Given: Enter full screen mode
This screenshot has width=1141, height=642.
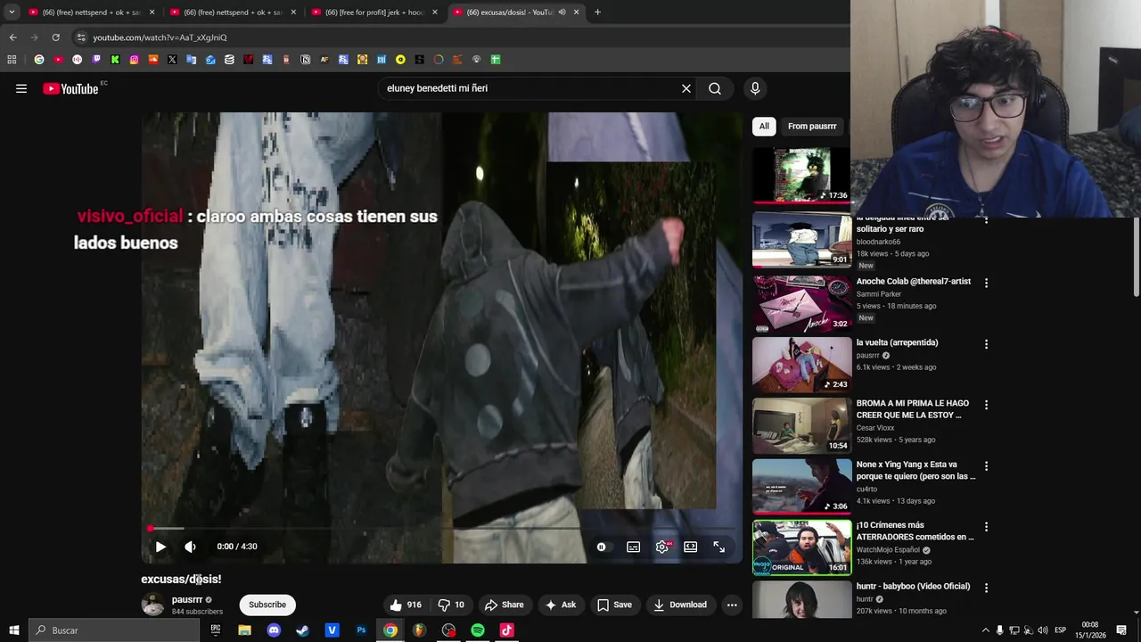Looking at the screenshot, I should tap(719, 547).
